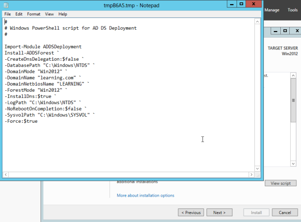The width and height of the screenshot is (301, 222).
Task: Click the -NoRebootOnCompletion:$false line
Action: pos(46,109)
